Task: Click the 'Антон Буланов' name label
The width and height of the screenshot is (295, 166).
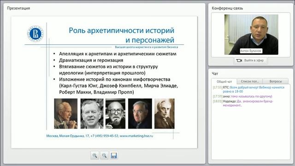Action: click(251, 51)
